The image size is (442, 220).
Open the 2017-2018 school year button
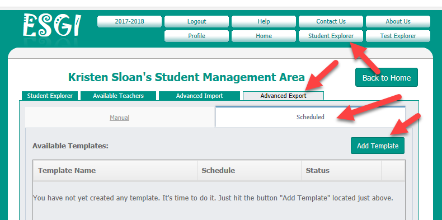(129, 21)
